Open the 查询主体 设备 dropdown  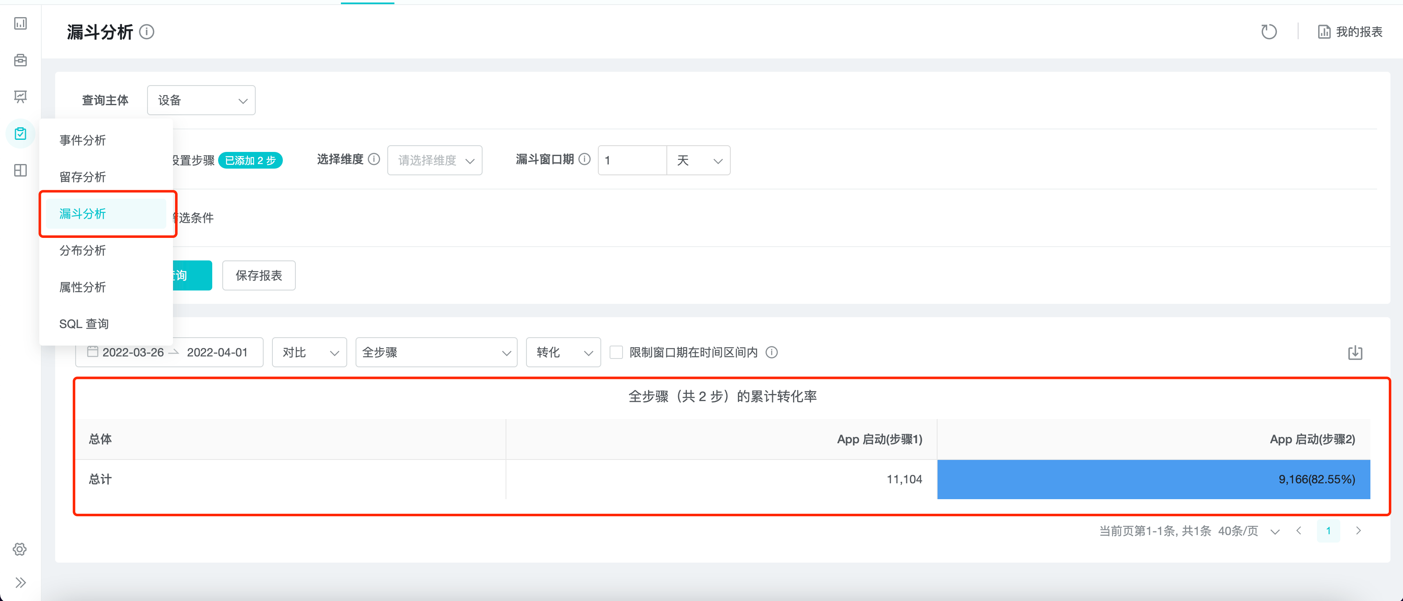(x=201, y=100)
